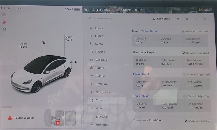Open the Wi-Fi settings

[97, 108]
